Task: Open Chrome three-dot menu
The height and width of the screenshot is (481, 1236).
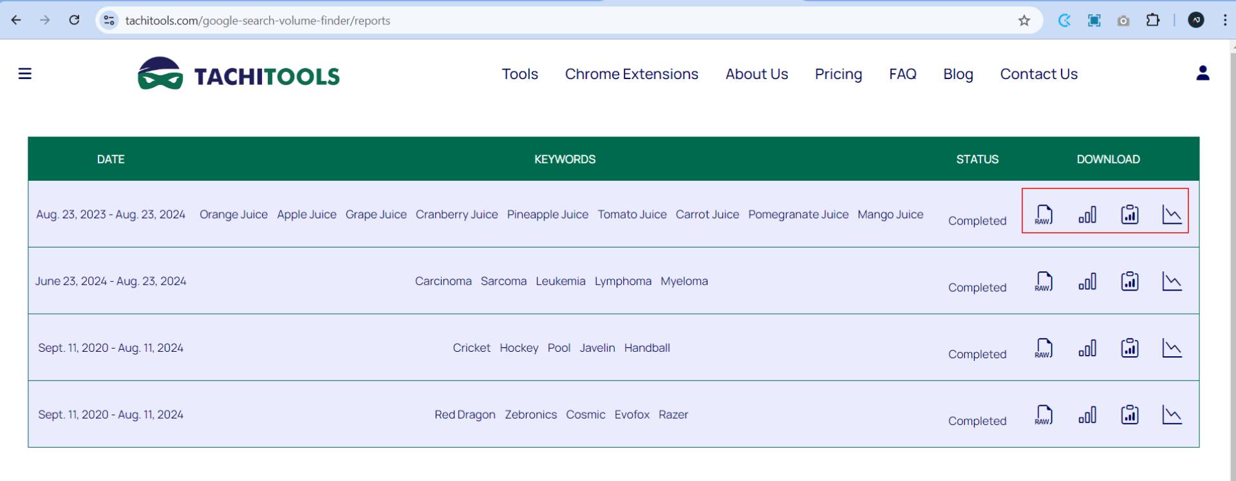Action: coord(1224,21)
